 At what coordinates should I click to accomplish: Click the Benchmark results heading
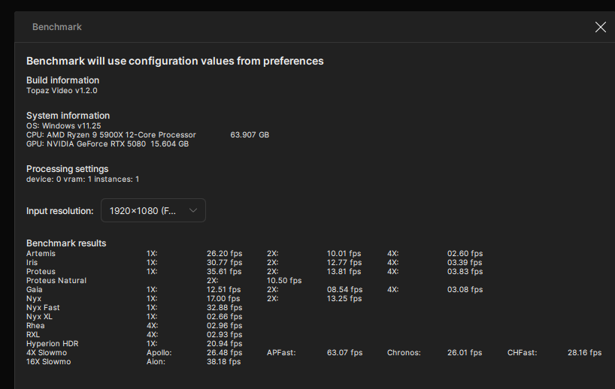pos(66,243)
